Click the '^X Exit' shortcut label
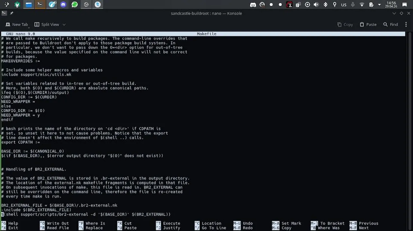The width and height of the screenshot is (413, 231). click(x=10, y=228)
